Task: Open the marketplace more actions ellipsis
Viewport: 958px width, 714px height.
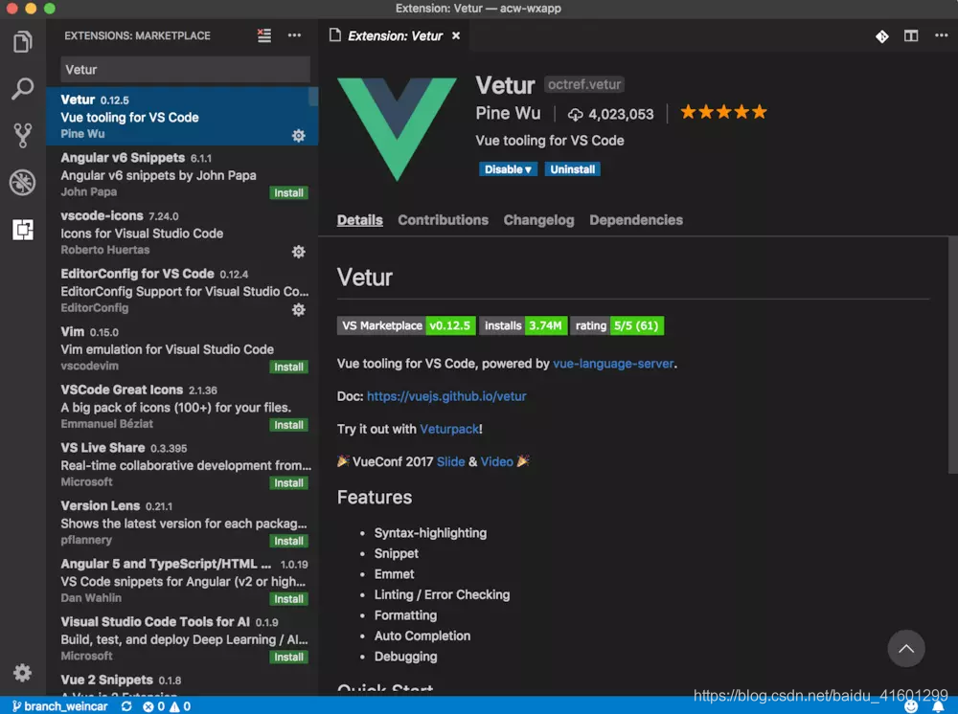Action: (x=294, y=35)
